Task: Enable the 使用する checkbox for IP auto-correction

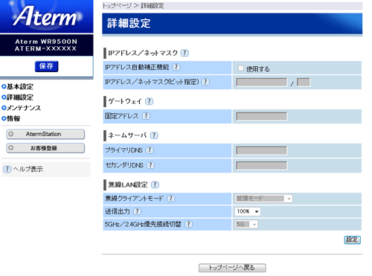Action: coord(240,68)
